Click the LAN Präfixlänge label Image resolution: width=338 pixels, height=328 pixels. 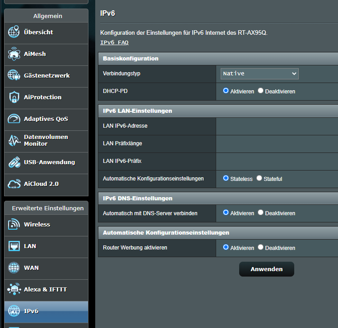[122, 143]
